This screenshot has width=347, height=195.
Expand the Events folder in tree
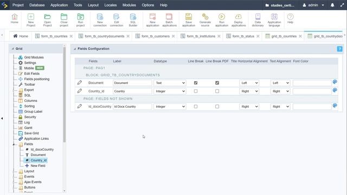point(29,177)
